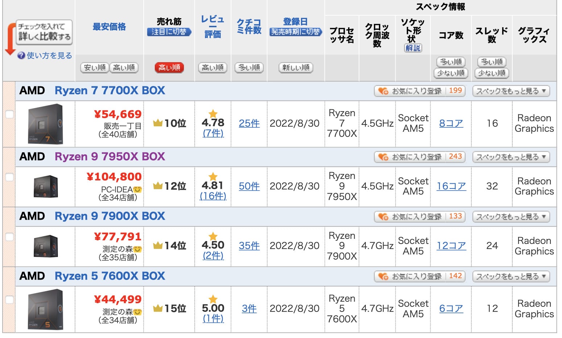Image resolution: width=562 pixels, height=338 pixels.
Task: Click the 10位 crown ranking icon
Action: (x=158, y=123)
